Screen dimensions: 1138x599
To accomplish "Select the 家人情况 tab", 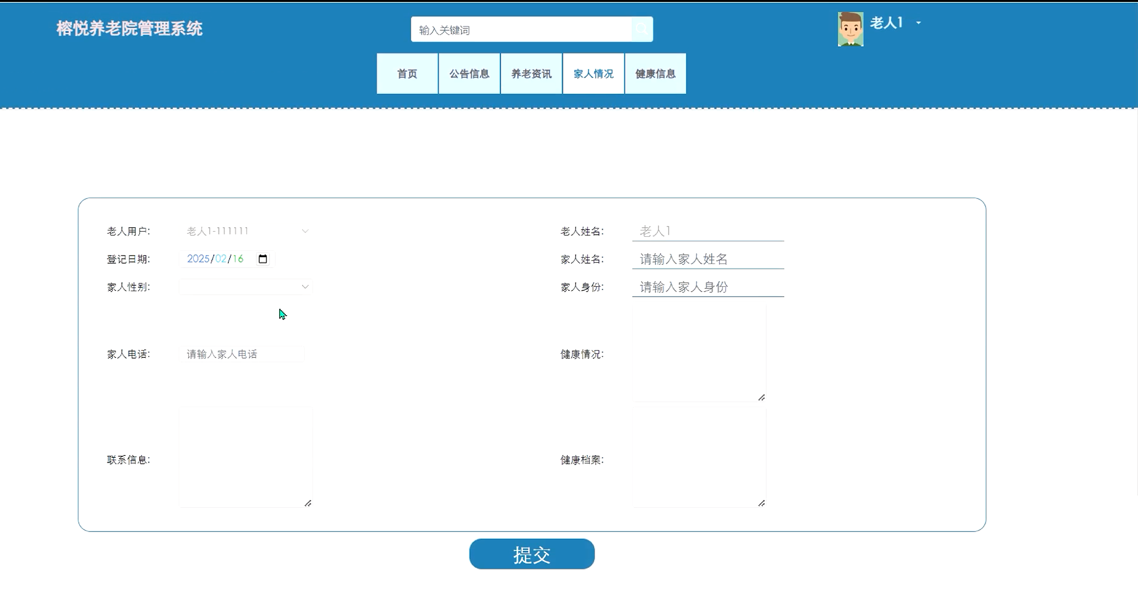I will pyautogui.click(x=593, y=74).
